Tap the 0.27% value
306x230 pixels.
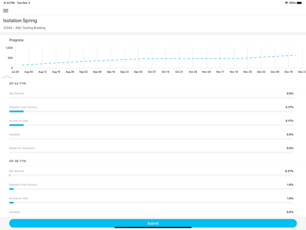pos(289,171)
